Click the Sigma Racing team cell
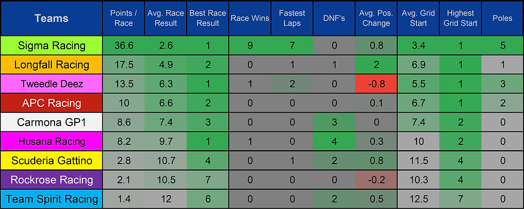 51,46
